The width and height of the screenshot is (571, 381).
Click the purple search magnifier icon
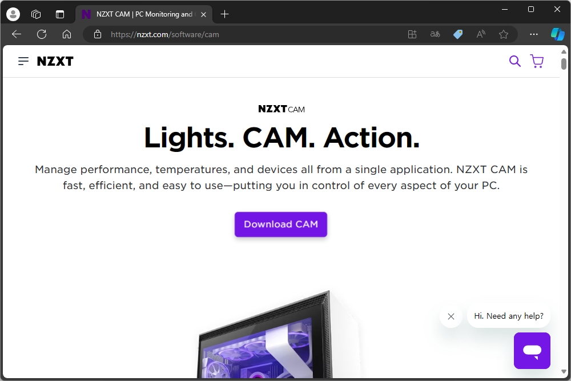click(514, 61)
